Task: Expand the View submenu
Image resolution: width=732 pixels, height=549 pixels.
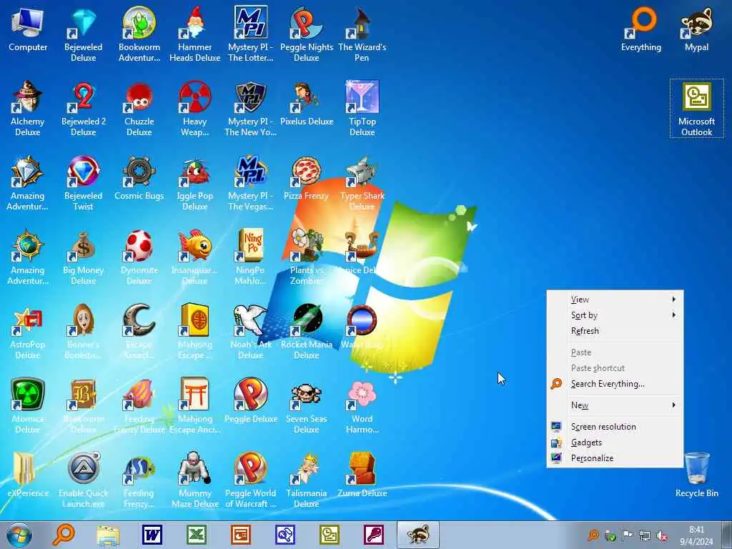Action: [x=615, y=300]
